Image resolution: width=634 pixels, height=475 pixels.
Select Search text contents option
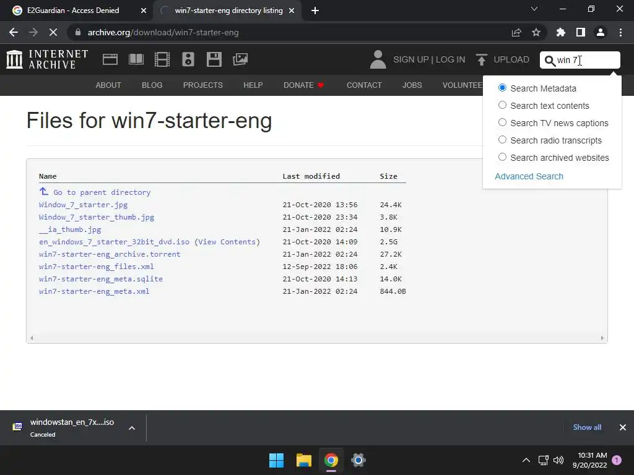tap(502, 105)
